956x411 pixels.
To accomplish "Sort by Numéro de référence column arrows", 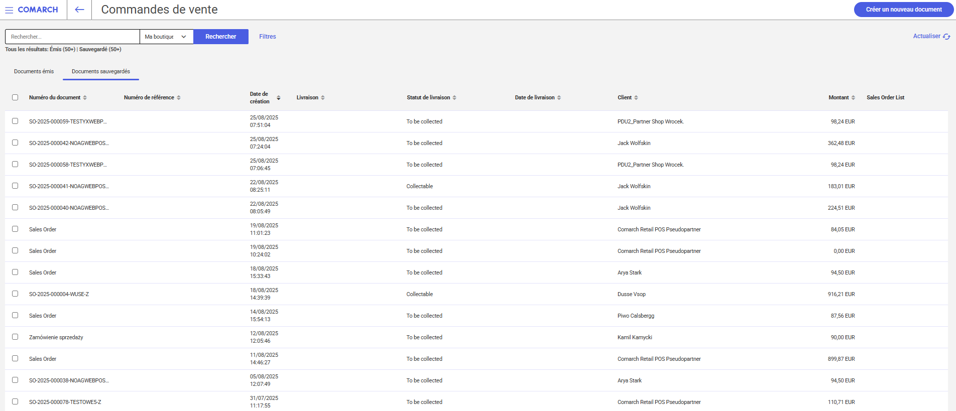I will [x=179, y=98].
